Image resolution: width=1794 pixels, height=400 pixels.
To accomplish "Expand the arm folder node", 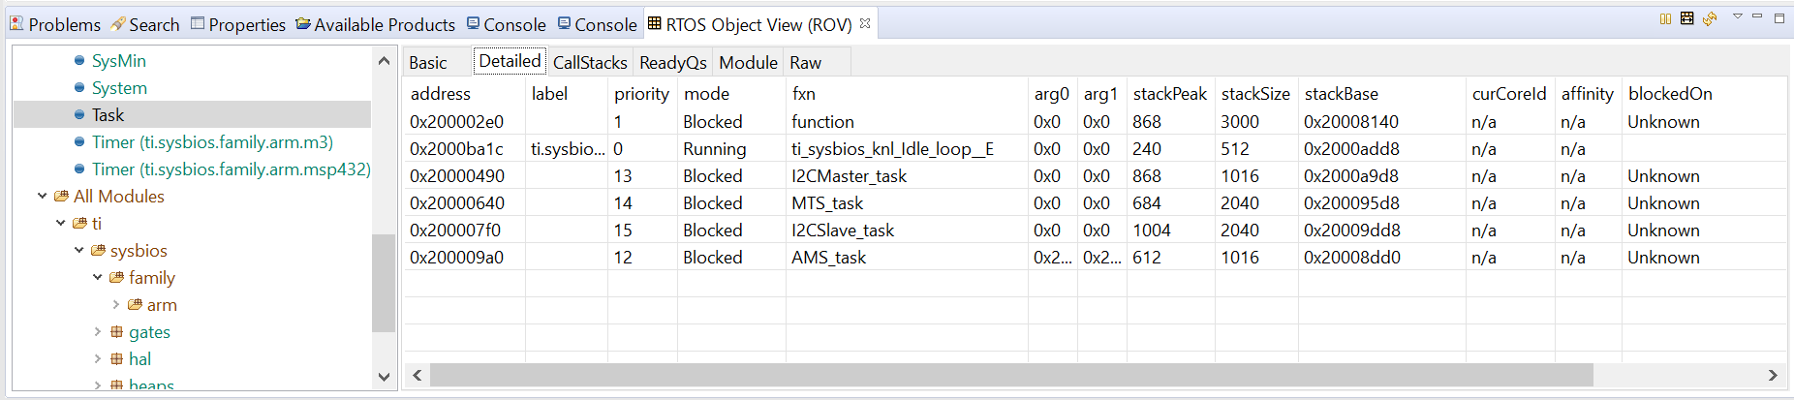I will (x=116, y=305).
